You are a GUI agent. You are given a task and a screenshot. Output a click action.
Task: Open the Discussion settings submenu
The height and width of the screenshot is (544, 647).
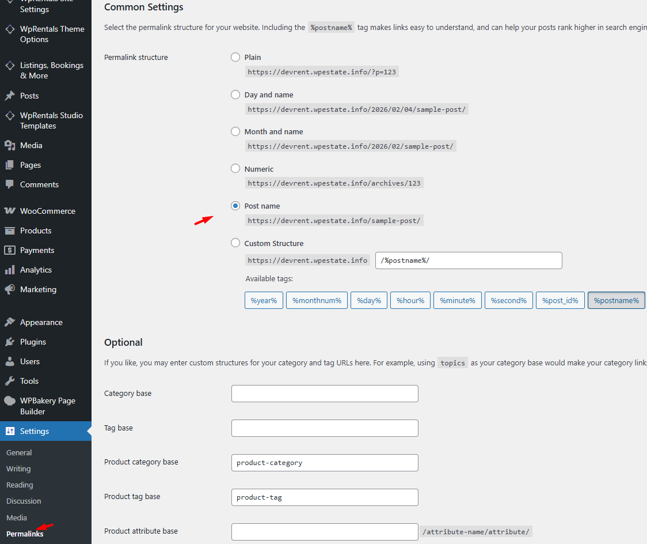(x=24, y=501)
